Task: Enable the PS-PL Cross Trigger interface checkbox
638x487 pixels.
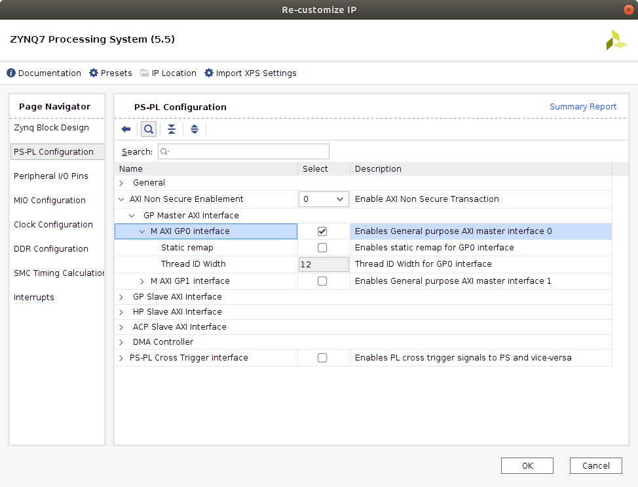Action: [x=322, y=358]
